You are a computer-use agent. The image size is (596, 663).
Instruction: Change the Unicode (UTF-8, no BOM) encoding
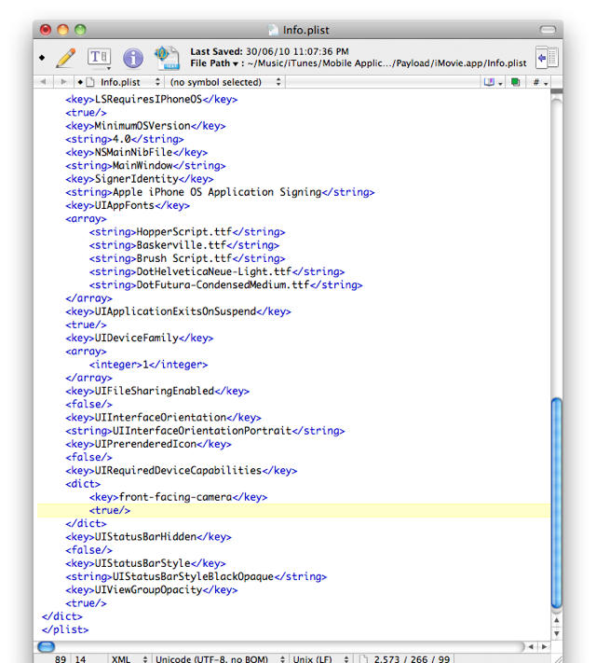pyautogui.click(x=214, y=659)
